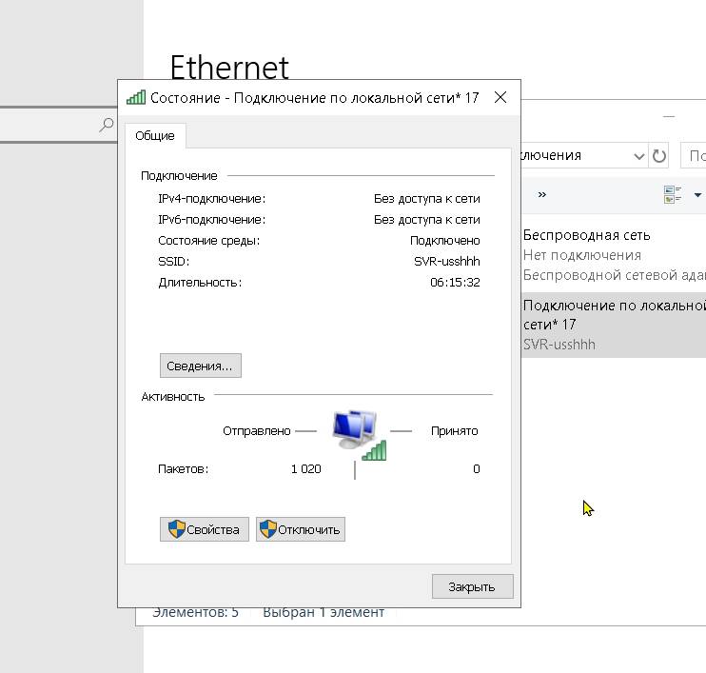Change view layout icon in Network Connections
Screen dimensions: 706x673
(x=673, y=194)
